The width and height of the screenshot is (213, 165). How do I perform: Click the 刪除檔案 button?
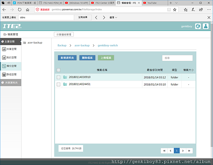click(87, 58)
